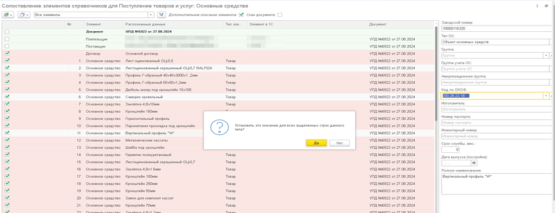Click the Код по ОКОФ value field
This screenshot has width=555, height=213.
click(x=492, y=96)
